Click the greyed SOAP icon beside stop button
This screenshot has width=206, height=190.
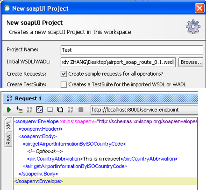pyautogui.click(x=71, y=110)
